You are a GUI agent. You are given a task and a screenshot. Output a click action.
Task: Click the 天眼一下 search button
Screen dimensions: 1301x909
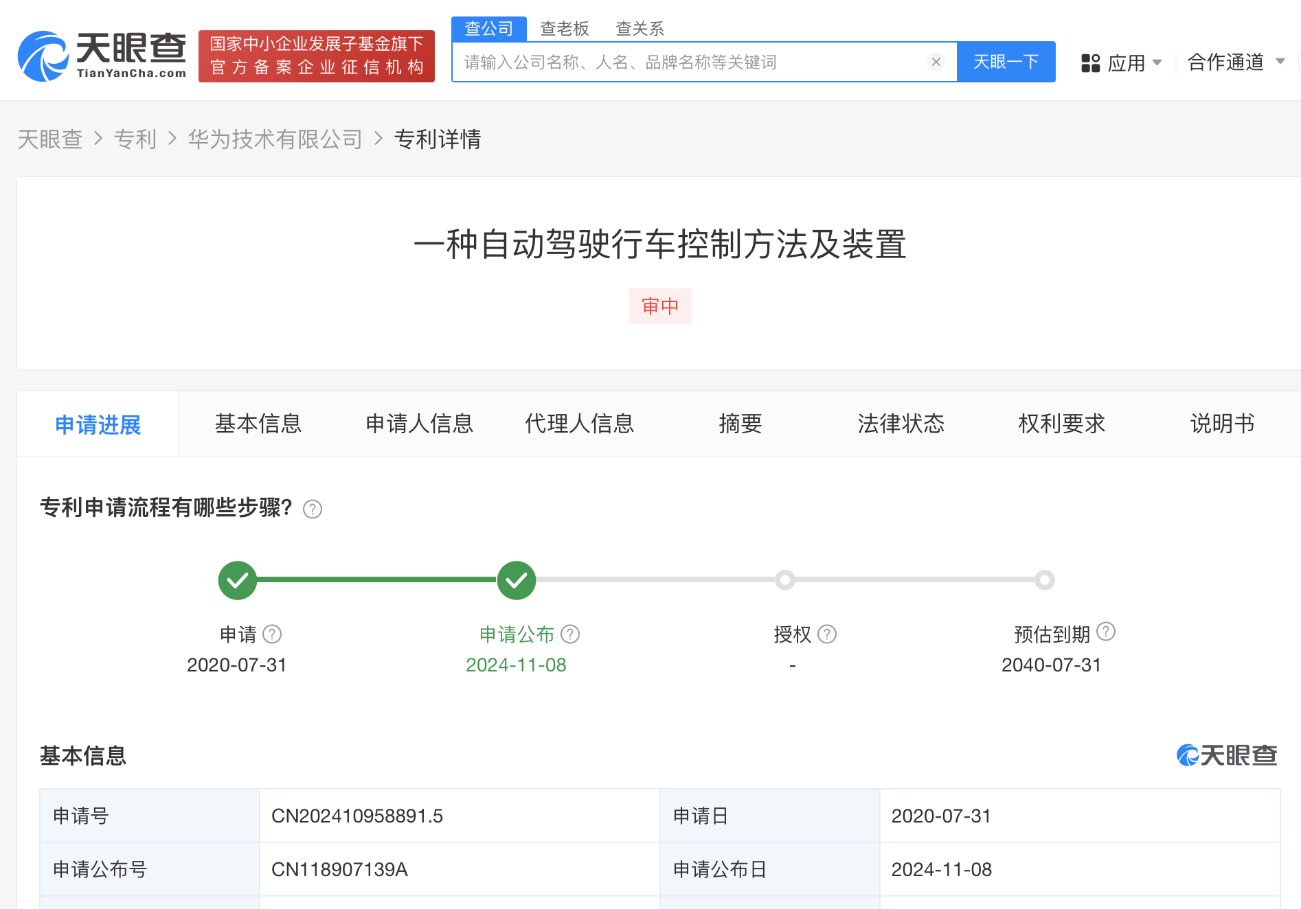coord(1006,62)
